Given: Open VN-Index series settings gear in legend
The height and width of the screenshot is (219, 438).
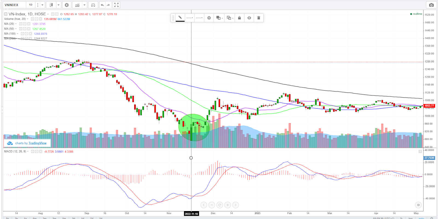Looking at the screenshot, I should click(57, 14).
